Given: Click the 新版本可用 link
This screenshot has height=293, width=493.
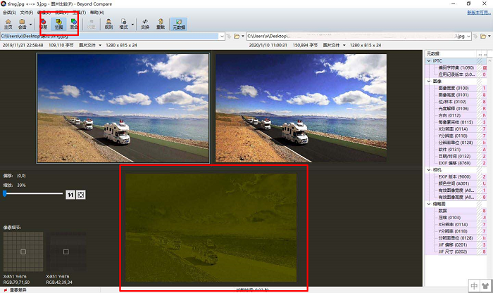Looking at the screenshot, I should [478, 12].
